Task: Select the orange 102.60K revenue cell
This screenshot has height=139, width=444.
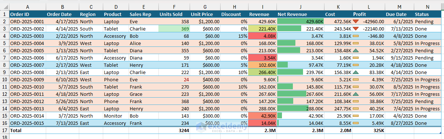Action: point(262,65)
